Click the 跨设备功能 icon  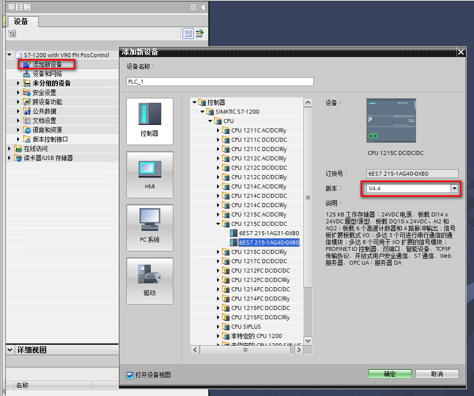27,102
